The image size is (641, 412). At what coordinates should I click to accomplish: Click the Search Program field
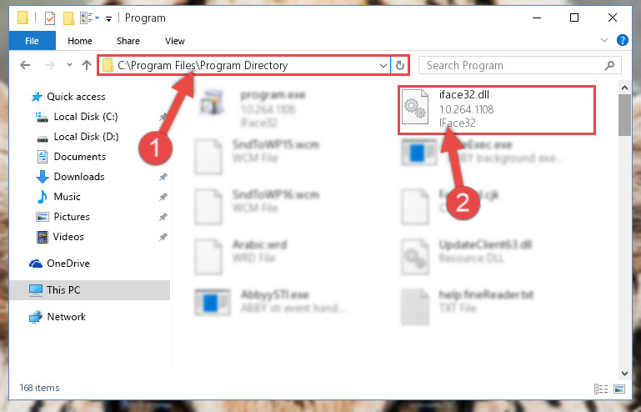pos(513,65)
